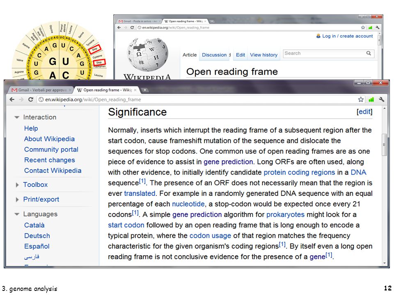The image size is (394, 295).
Task: Click the forward arrow in the rear browser window
Action: tap(126, 27)
